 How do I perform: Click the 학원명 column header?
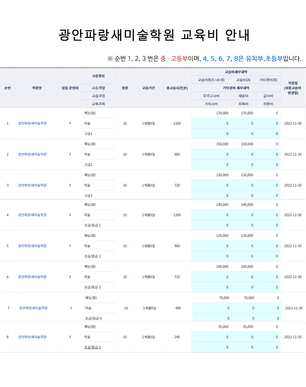click(37, 88)
